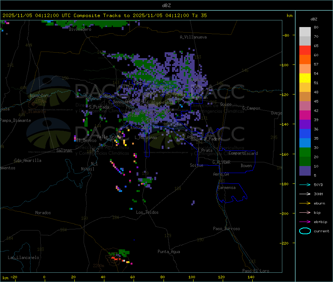
Task: Click the red 60-65 dBZ color swatch
Action: pyautogui.click(x=305, y=50)
